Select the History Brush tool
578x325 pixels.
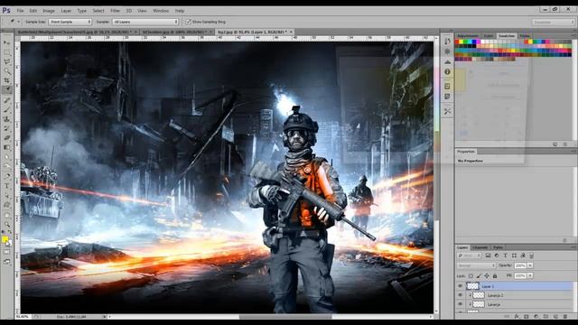point(6,128)
